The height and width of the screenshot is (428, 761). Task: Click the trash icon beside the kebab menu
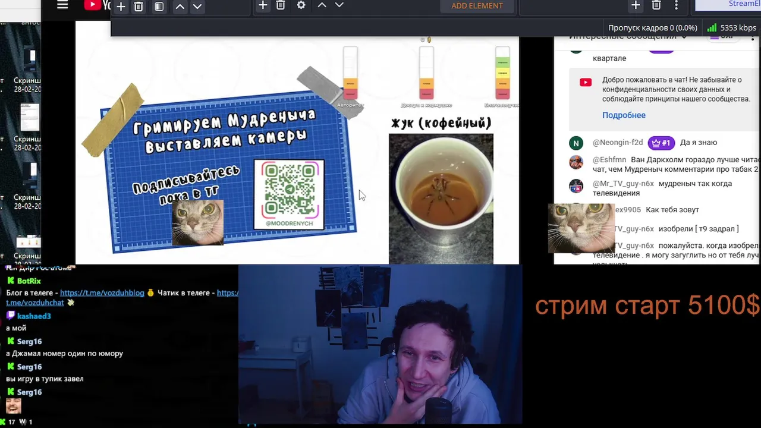[x=656, y=5]
